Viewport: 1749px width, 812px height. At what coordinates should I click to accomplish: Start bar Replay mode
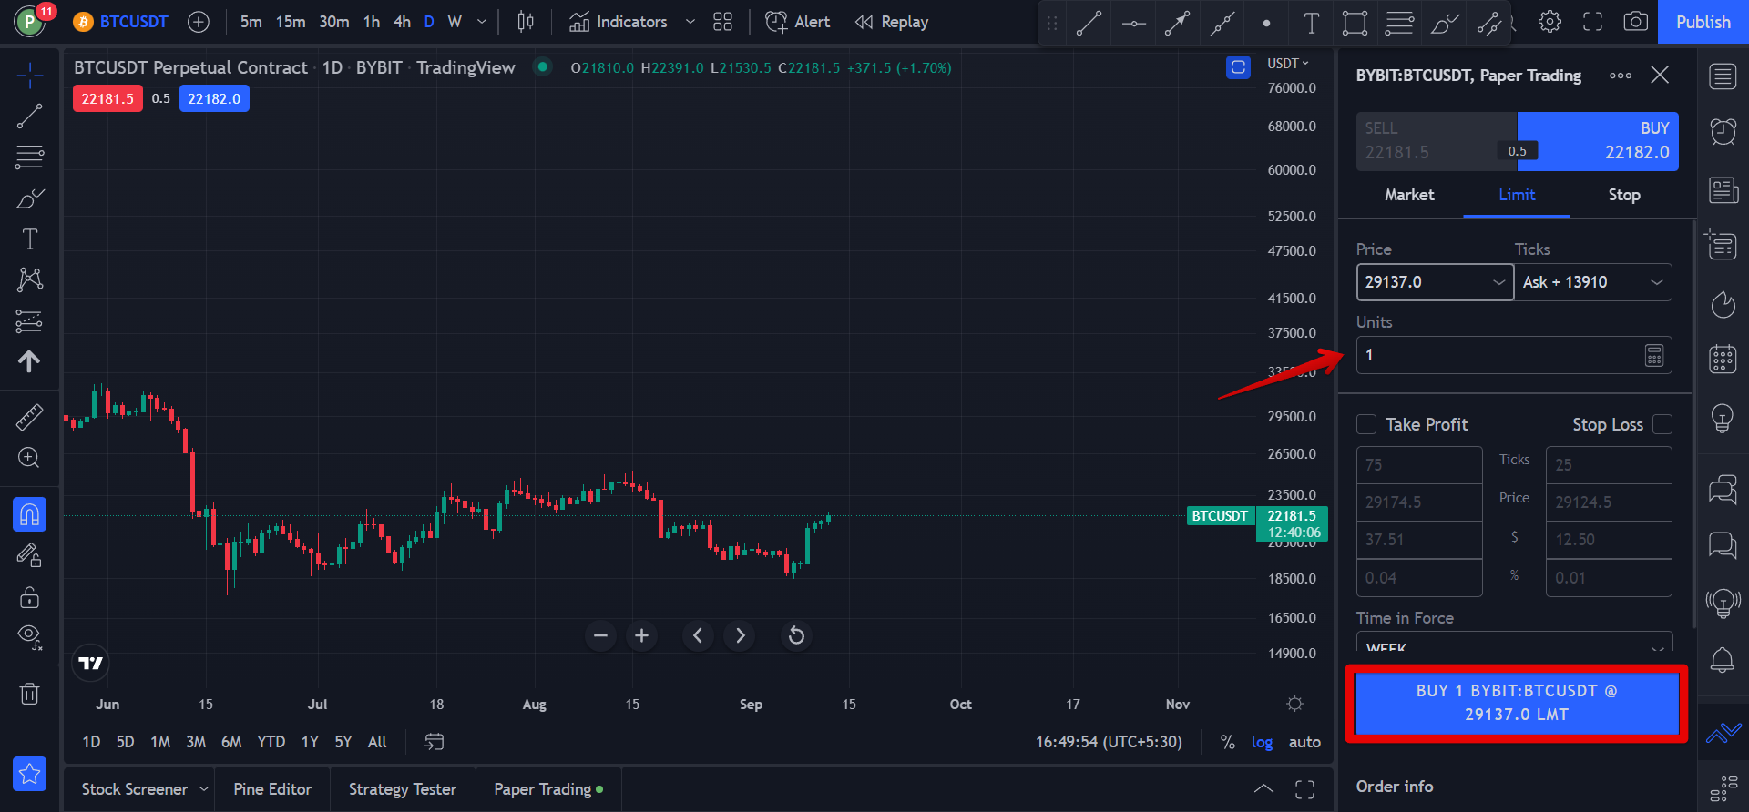click(x=892, y=22)
